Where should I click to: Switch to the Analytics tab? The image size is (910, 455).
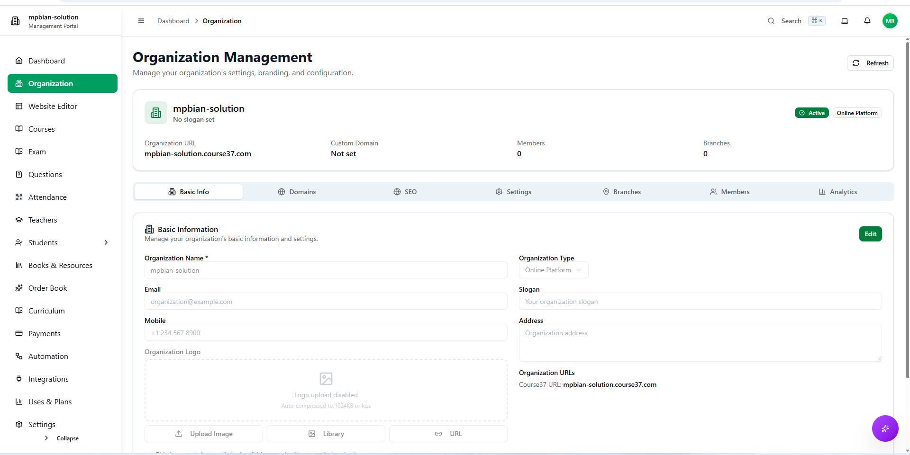pos(837,192)
